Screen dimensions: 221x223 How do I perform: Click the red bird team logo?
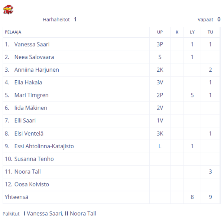coord(8,10)
